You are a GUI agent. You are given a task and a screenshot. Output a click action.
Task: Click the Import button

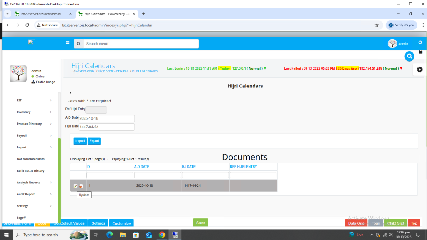80,141
